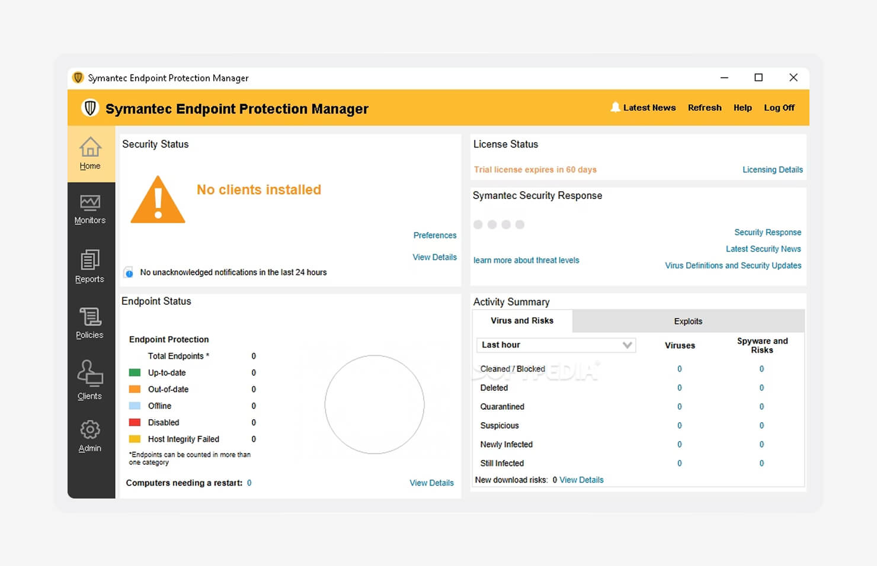This screenshot has width=877, height=566.
Task: Click Refresh in the header
Action: (705, 108)
